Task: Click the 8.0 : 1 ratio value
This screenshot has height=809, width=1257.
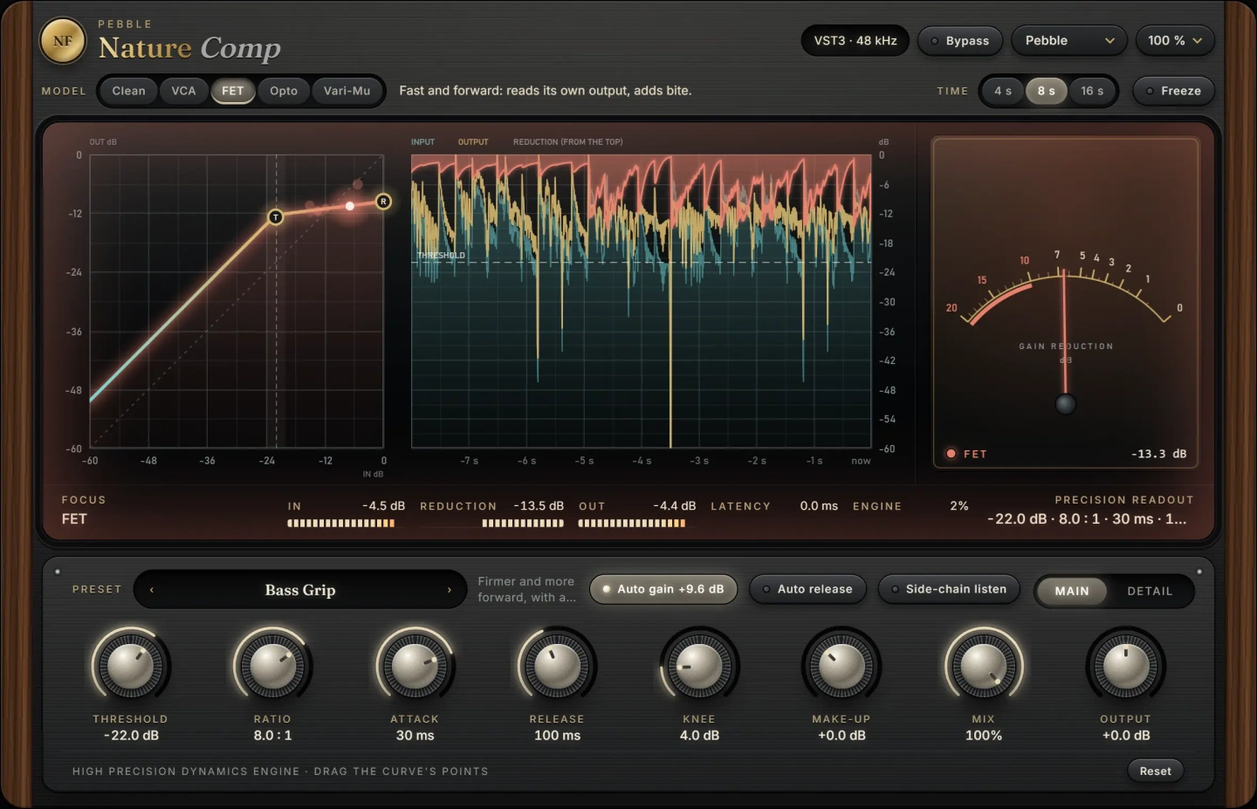Action: (272, 736)
